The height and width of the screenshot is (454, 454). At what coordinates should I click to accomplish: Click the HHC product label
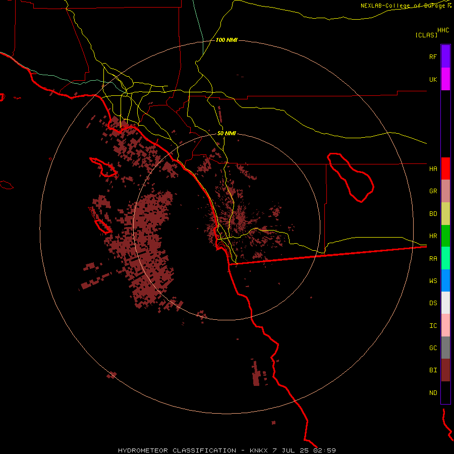pyautogui.click(x=443, y=30)
